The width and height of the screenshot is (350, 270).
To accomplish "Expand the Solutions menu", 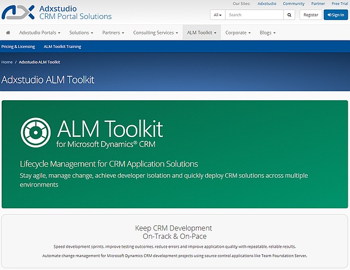I will click(81, 33).
